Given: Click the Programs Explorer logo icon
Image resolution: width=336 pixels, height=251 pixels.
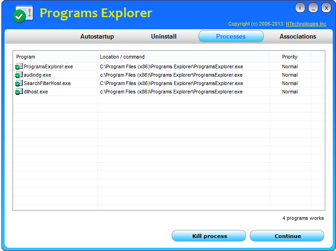Looking at the screenshot, I should tap(23, 14).
